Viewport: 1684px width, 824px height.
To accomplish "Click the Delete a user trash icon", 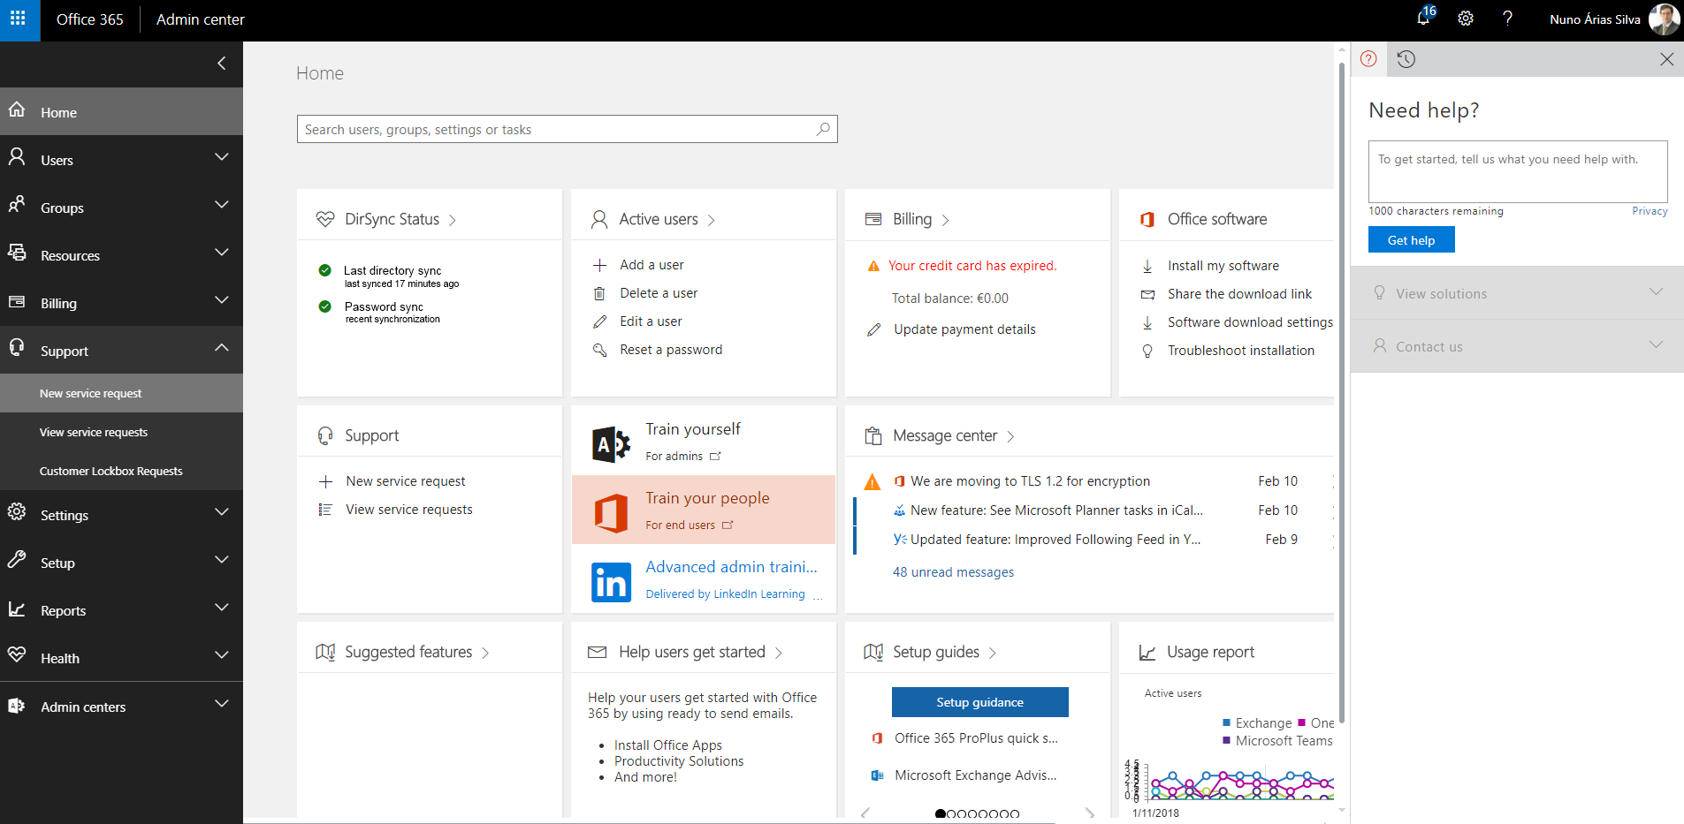I will point(599,293).
